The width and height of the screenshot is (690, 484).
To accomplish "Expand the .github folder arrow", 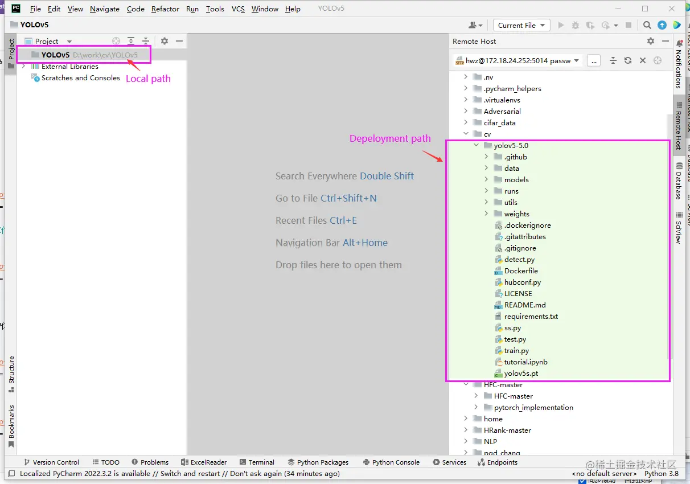I will [487, 157].
